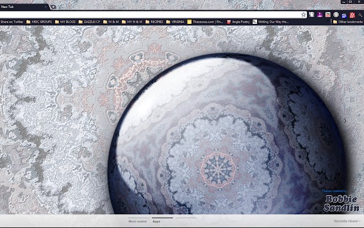
Task: Open the VIRGINIA bookmark folder
Action: click(175, 22)
